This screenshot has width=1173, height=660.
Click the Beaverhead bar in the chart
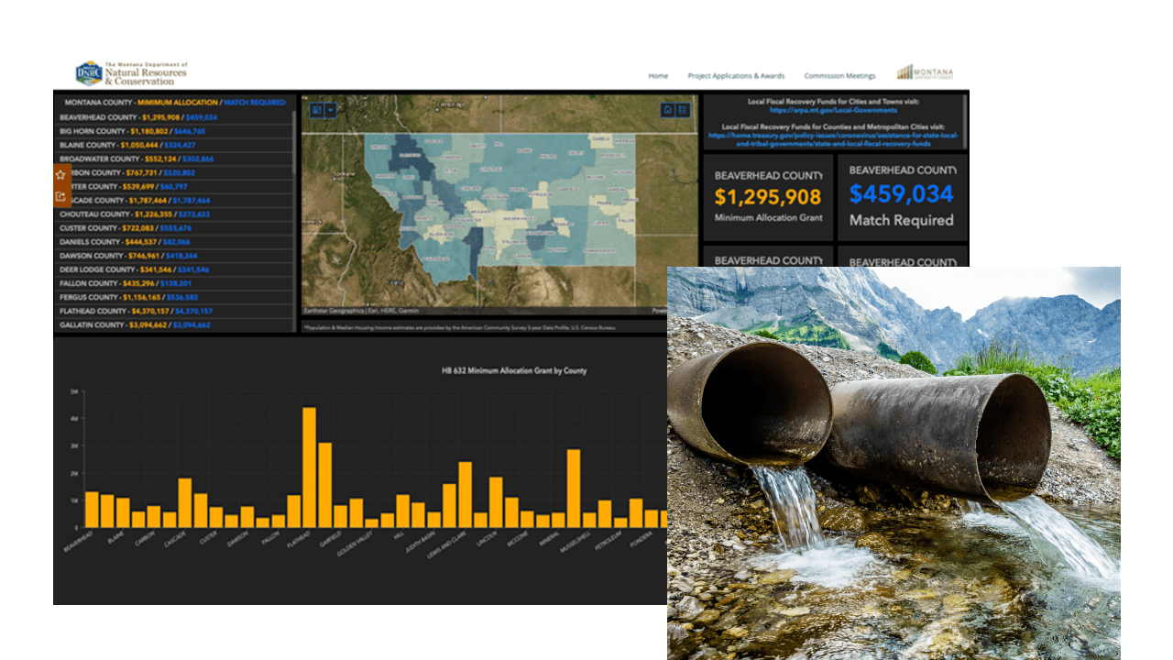92,510
